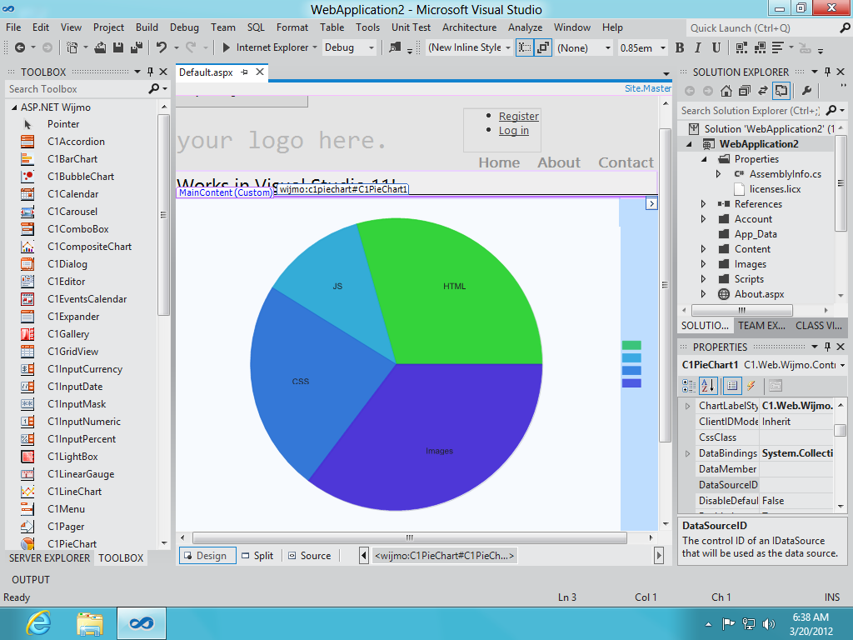Open the Build menu
Image resolution: width=853 pixels, height=640 pixels.
(x=147, y=27)
